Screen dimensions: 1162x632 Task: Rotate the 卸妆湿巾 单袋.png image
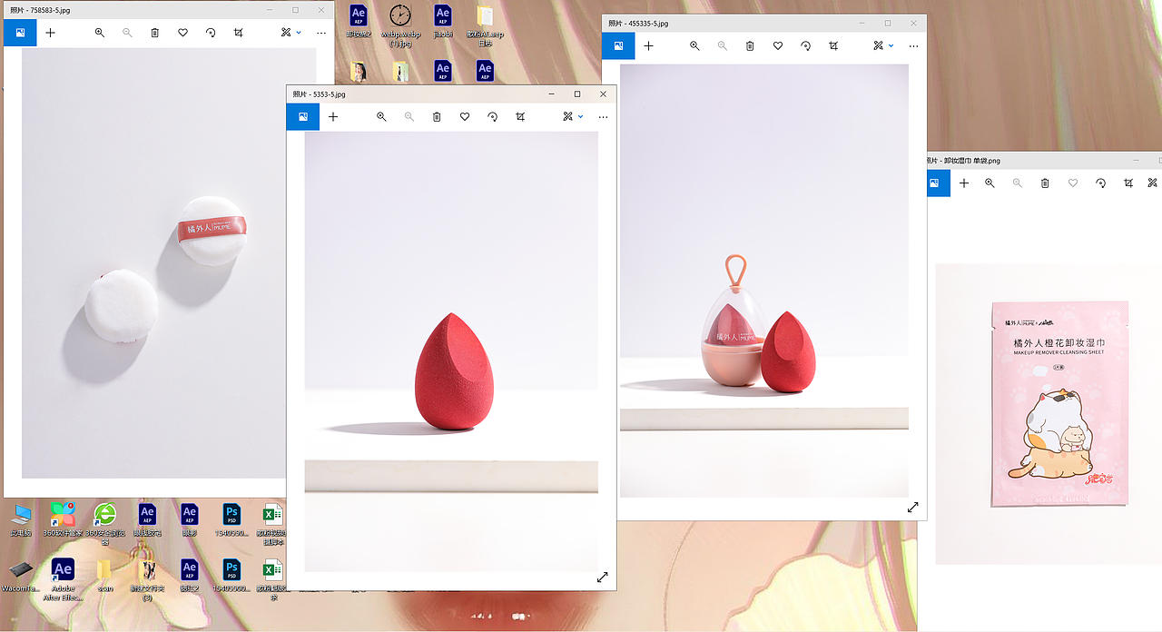(1100, 183)
